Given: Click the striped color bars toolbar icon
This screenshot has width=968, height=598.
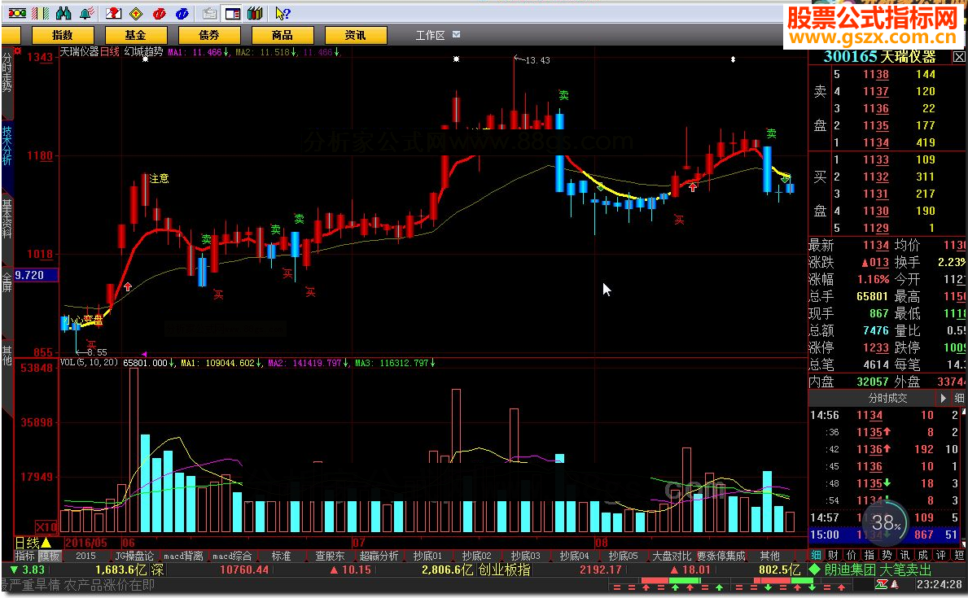Looking at the screenshot, I should click(x=40, y=13).
